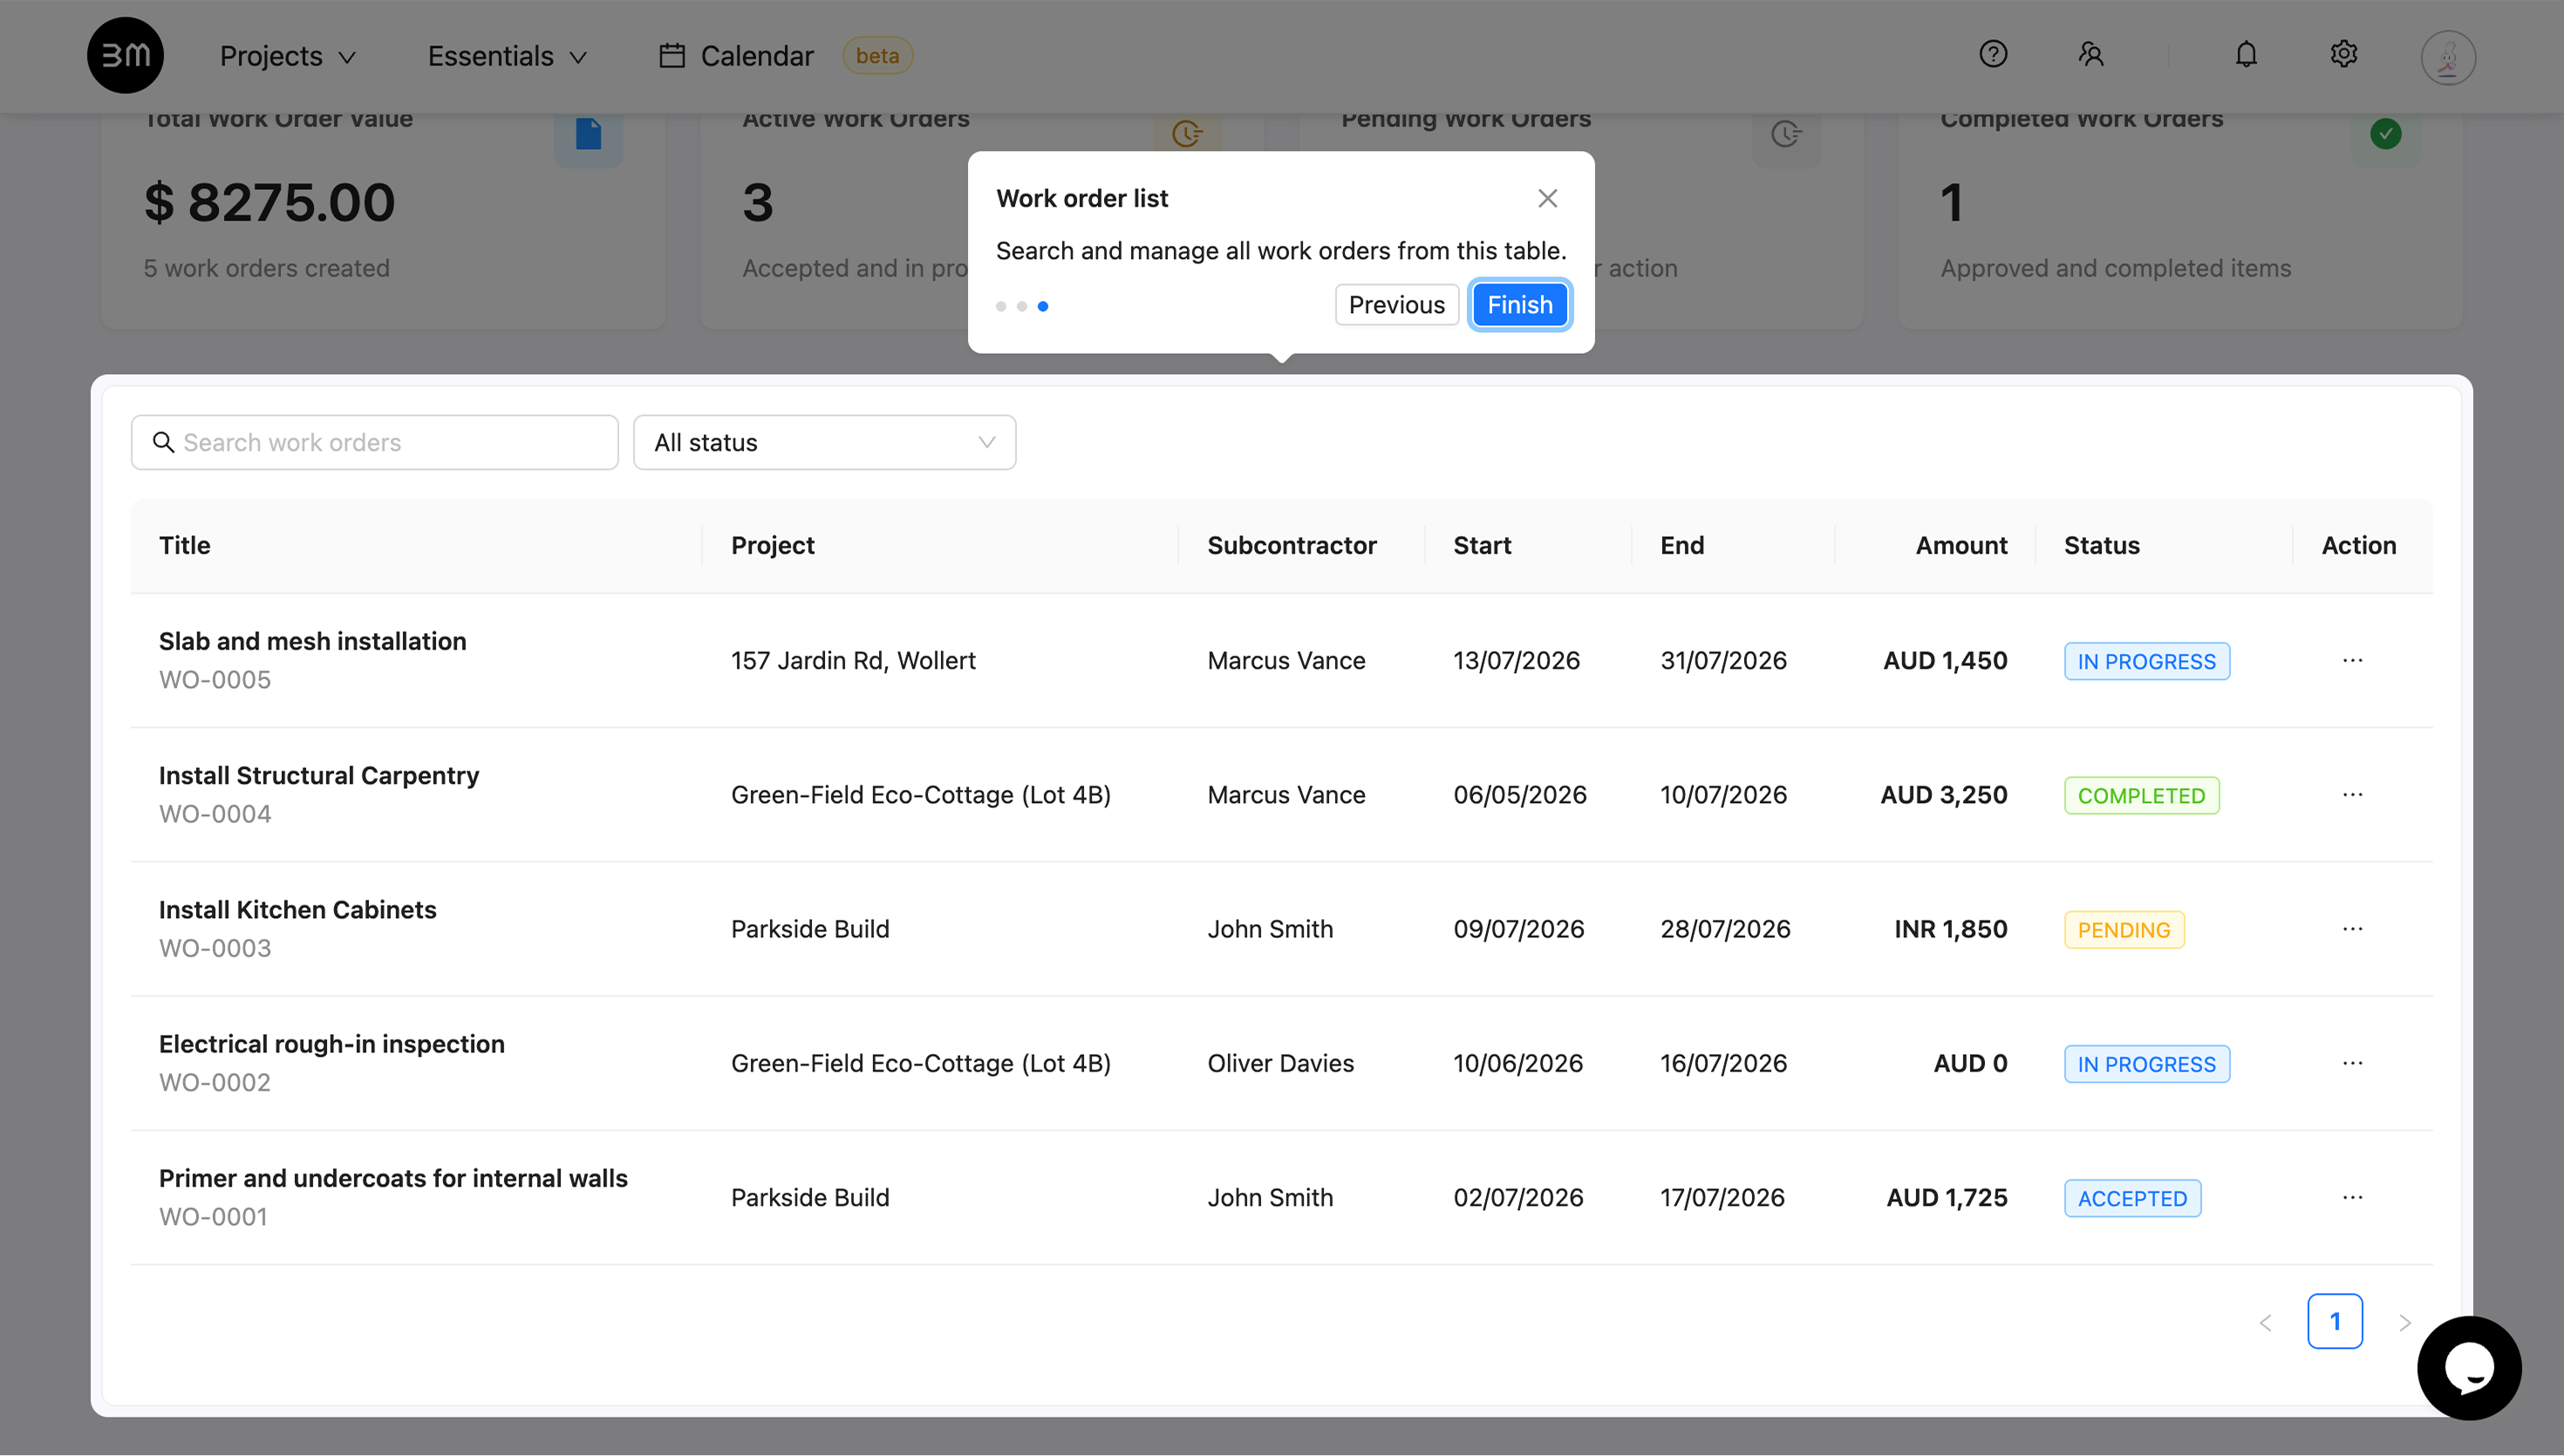Click start date 13/07/2026
Image resolution: width=2564 pixels, height=1456 pixels.
coord(1516,660)
